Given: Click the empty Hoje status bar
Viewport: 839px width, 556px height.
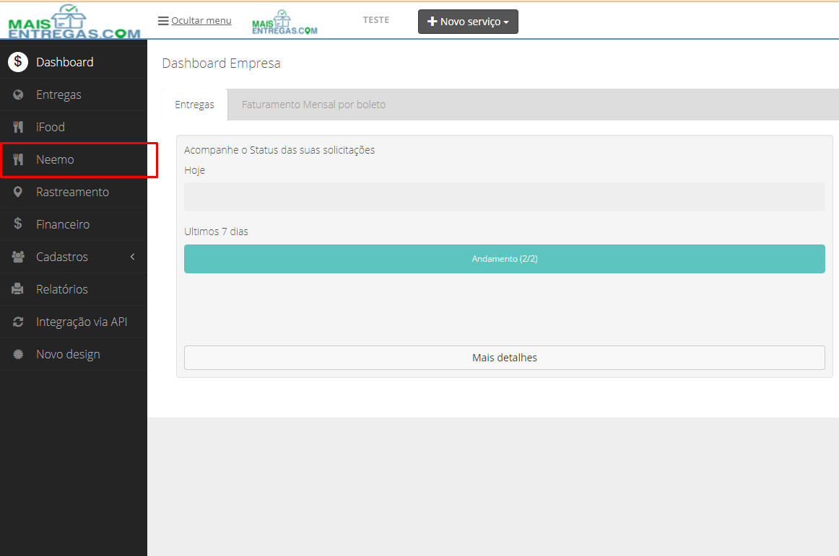Looking at the screenshot, I should coord(505,197).
